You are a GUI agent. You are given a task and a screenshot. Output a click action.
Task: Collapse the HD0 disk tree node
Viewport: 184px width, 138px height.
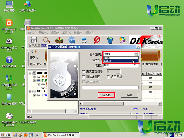coord(30,73)
